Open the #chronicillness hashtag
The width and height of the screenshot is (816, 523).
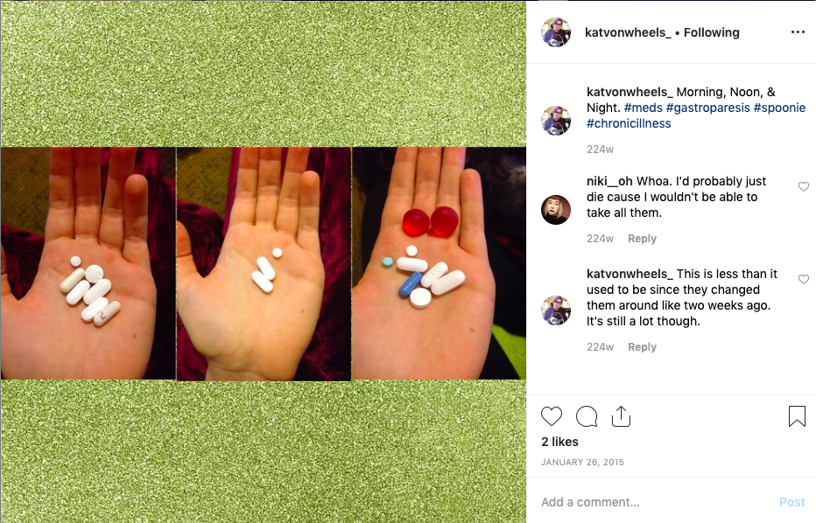(629, 123)
